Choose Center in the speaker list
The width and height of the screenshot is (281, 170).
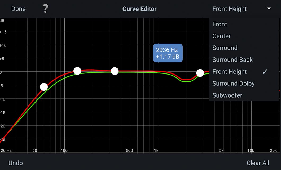(221, 36)
